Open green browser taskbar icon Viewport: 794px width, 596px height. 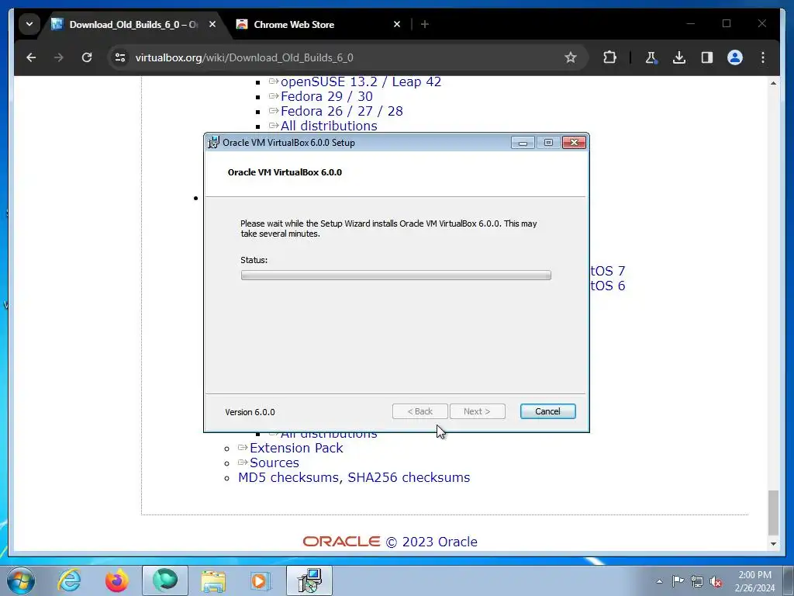pyautogui.click(x=165, y=580)
